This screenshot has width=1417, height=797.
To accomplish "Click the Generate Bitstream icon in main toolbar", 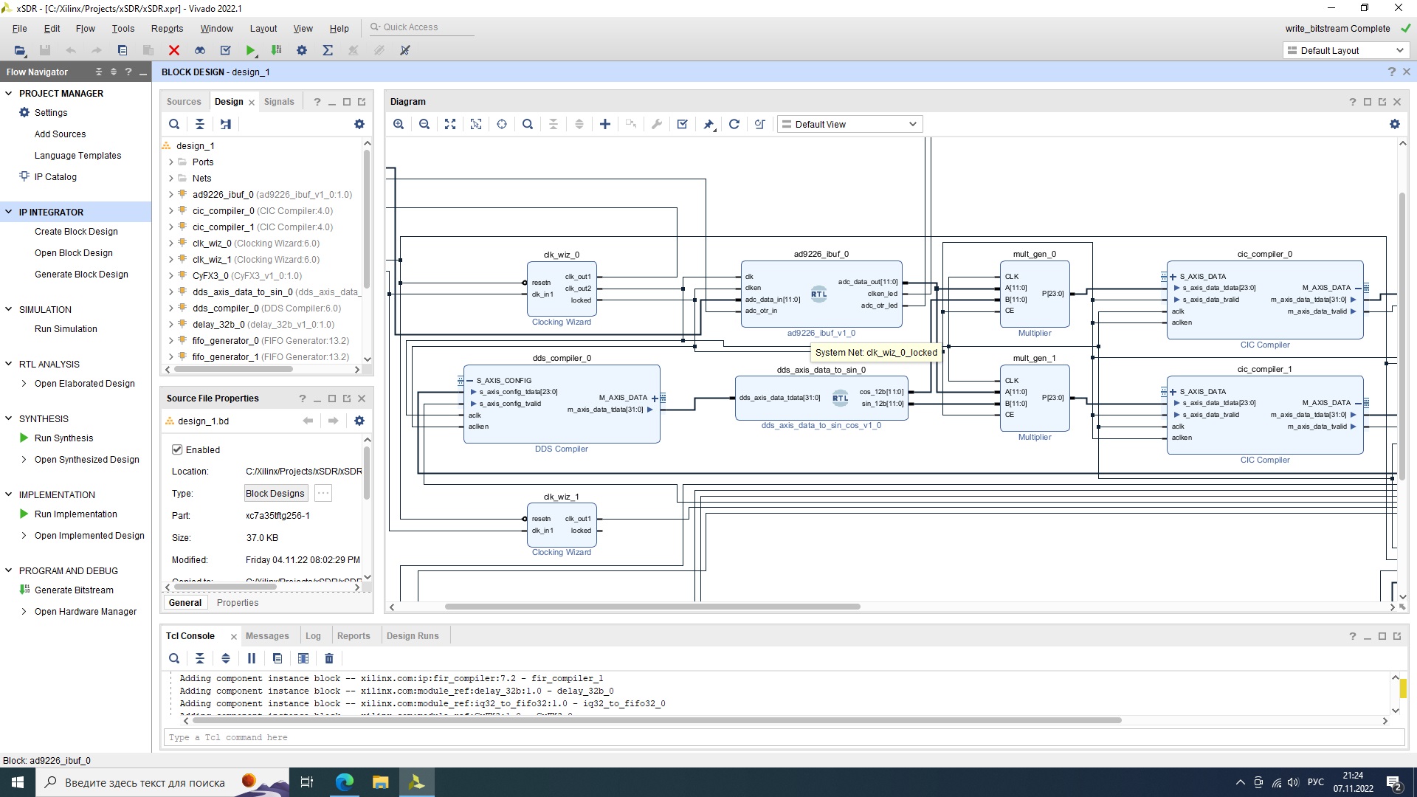I will (276, 50).
